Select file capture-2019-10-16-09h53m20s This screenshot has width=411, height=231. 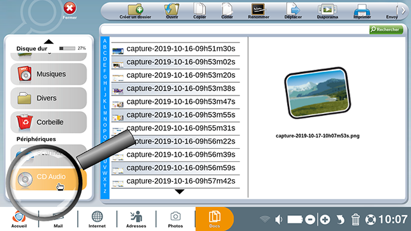[176, 75]
